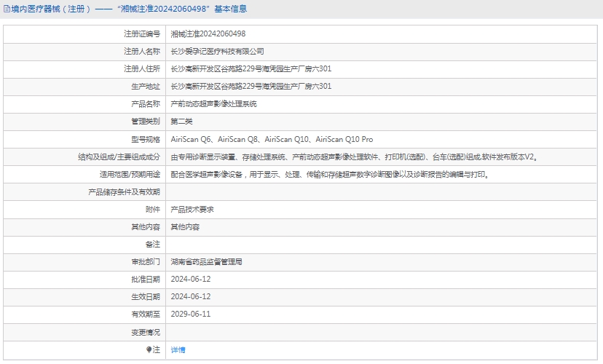Click the 第二类 management category value
The width and height of the screenshot is (603, 364).
pyautogui.click(x=181, y=122)
